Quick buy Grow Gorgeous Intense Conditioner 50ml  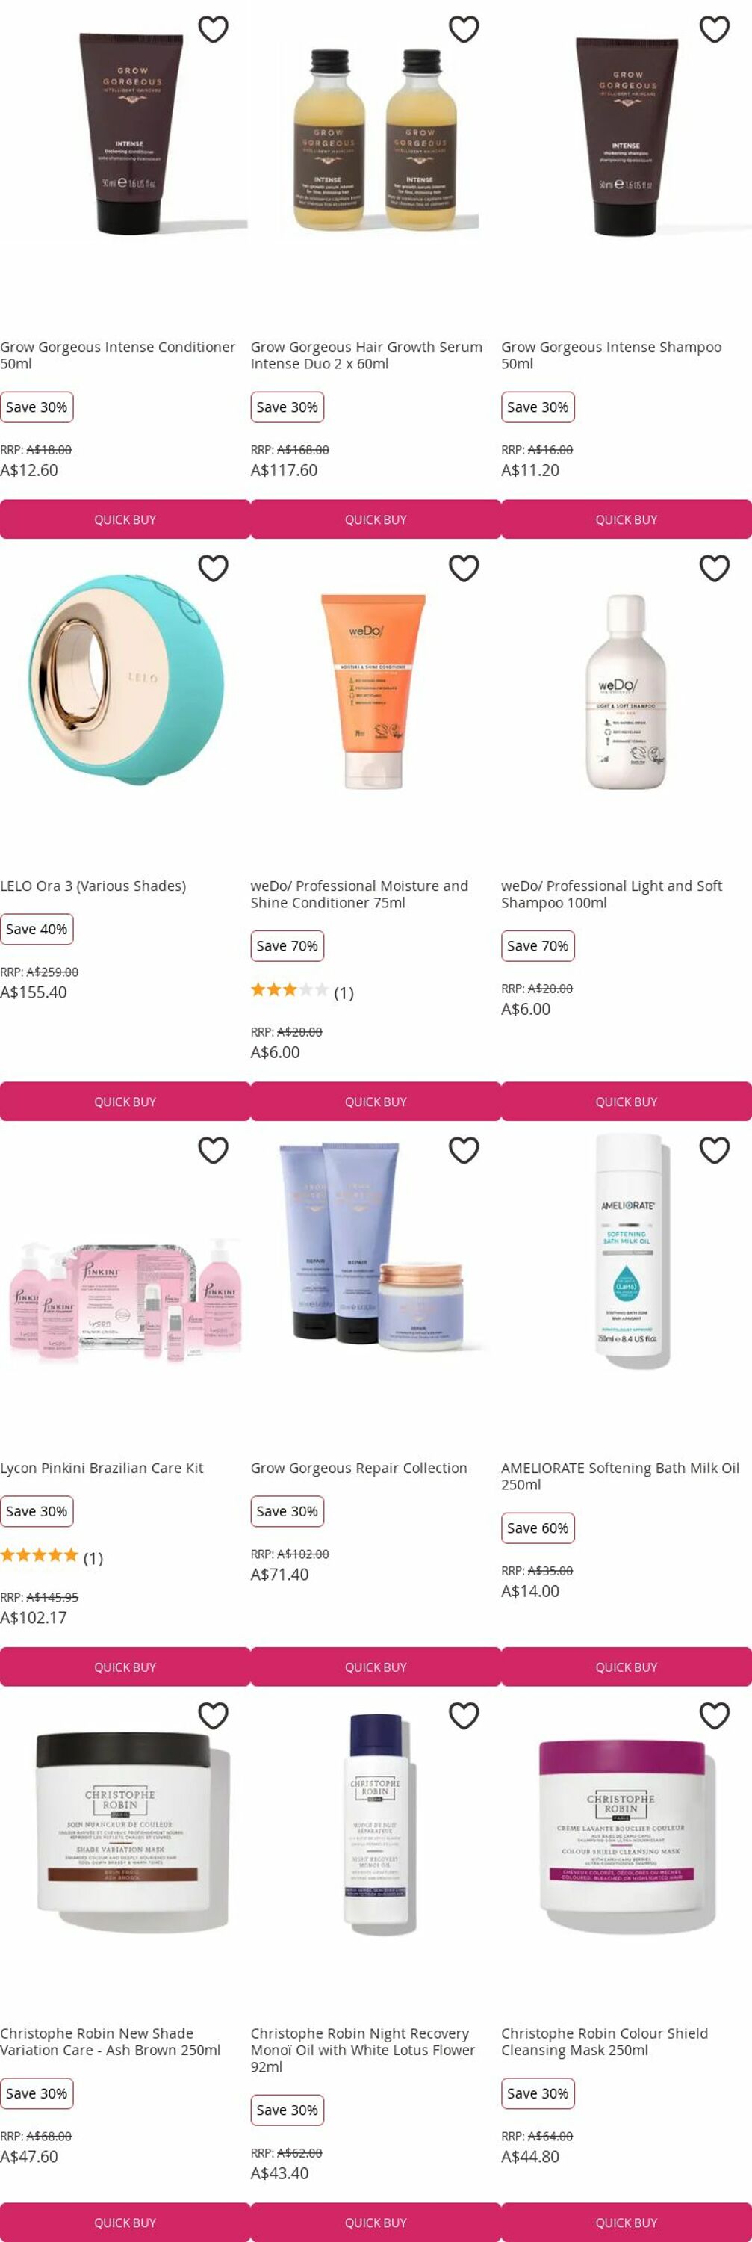click(x=125, y=519)
